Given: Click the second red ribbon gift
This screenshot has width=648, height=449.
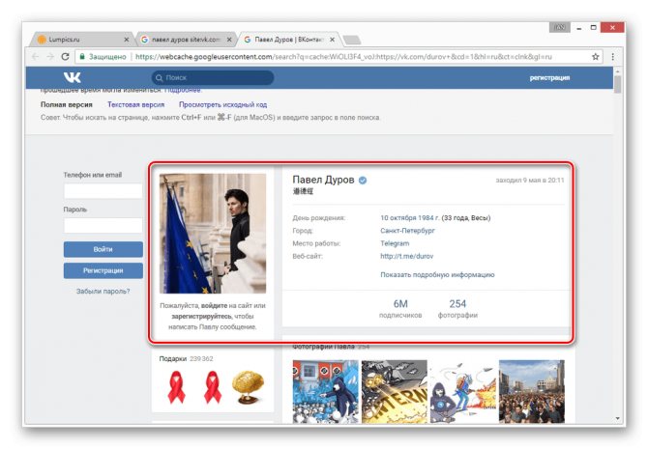Looking at the screenshot, I should coord(213,386).
